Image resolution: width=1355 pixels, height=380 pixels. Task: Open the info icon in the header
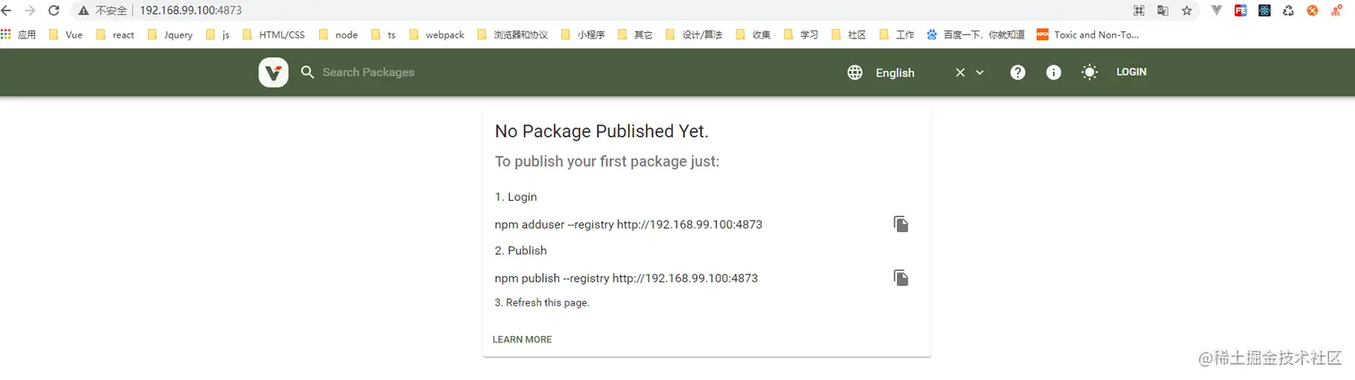[1054, 73]
